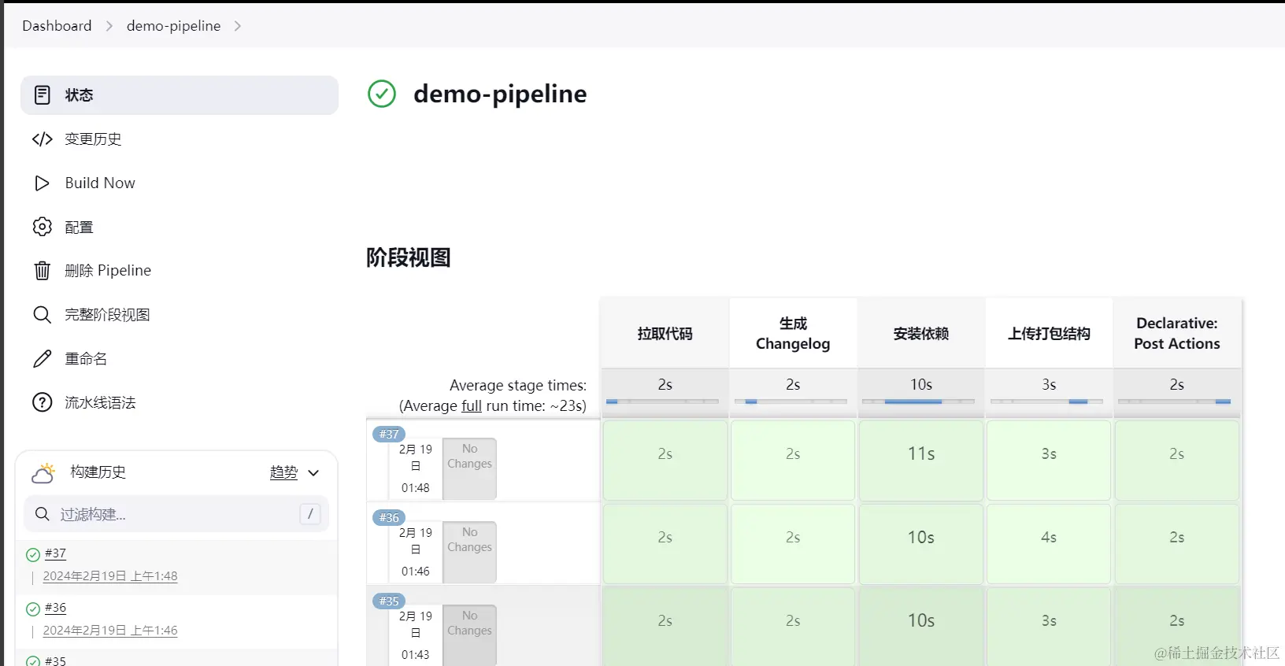Screen dimensions: 1285x666
Task: Click the #37 badge in stage view
Action: pyautogui.click(x=389, y=434)
